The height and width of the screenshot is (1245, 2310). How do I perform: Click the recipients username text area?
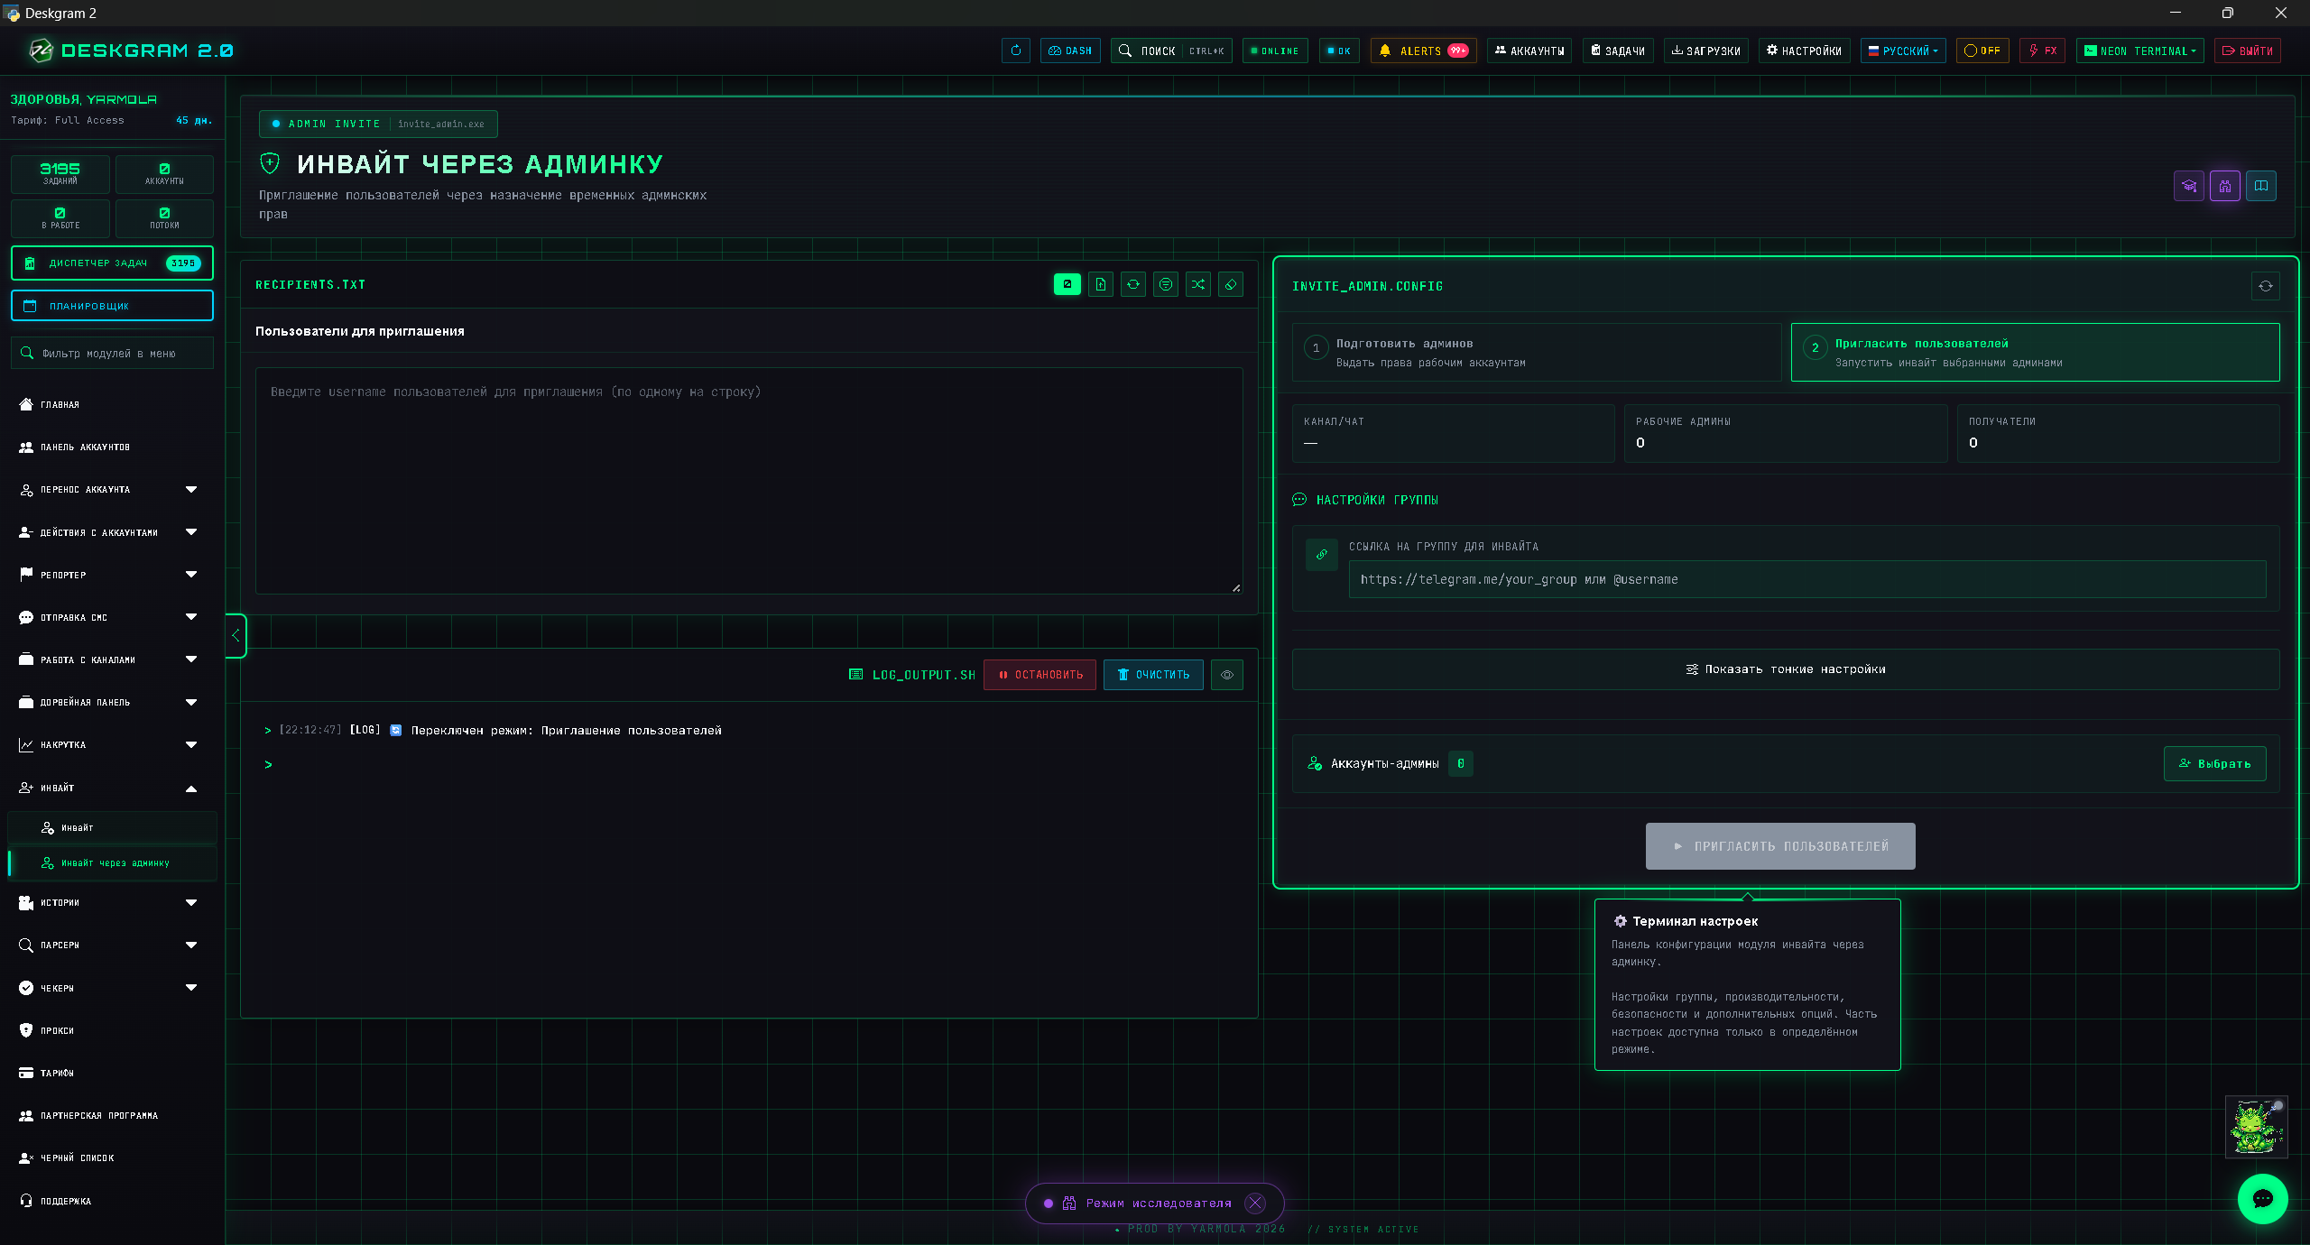click(749, 480)
